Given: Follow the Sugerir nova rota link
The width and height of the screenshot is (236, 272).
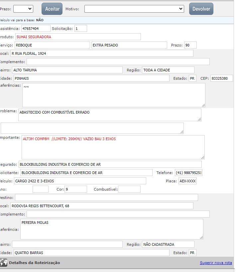Looking at the screenshot, I should (216, 263).
